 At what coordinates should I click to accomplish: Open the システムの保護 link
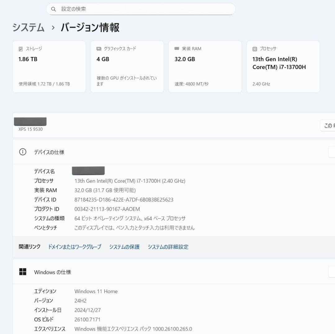pos(124,247)
